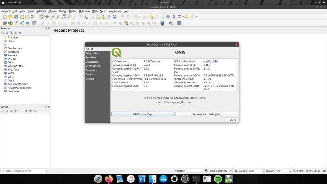Click the New SpatiaLite Layer feather icon
The height and width of the screenshot is (184, 327).
22,23
